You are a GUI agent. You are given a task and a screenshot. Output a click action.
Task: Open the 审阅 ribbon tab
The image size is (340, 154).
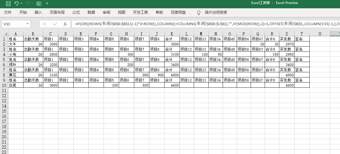pyautogui.click(x=106, y=12)
